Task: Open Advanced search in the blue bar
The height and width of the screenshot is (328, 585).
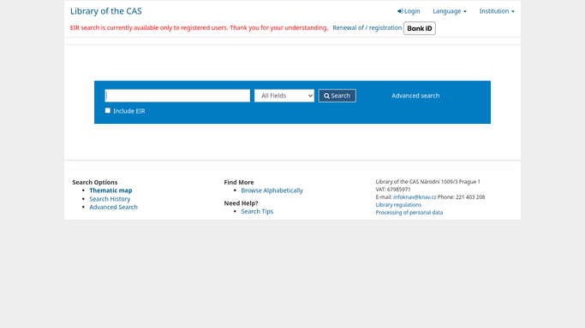Action: point(415,96)
